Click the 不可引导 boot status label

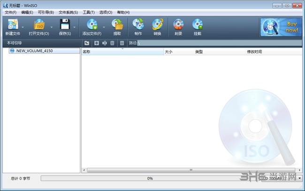pos(15,43)
